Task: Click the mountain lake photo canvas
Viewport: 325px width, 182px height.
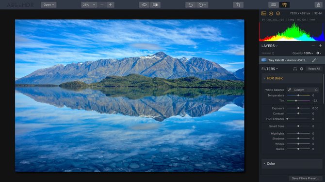Action: click(x=130, y=96)
